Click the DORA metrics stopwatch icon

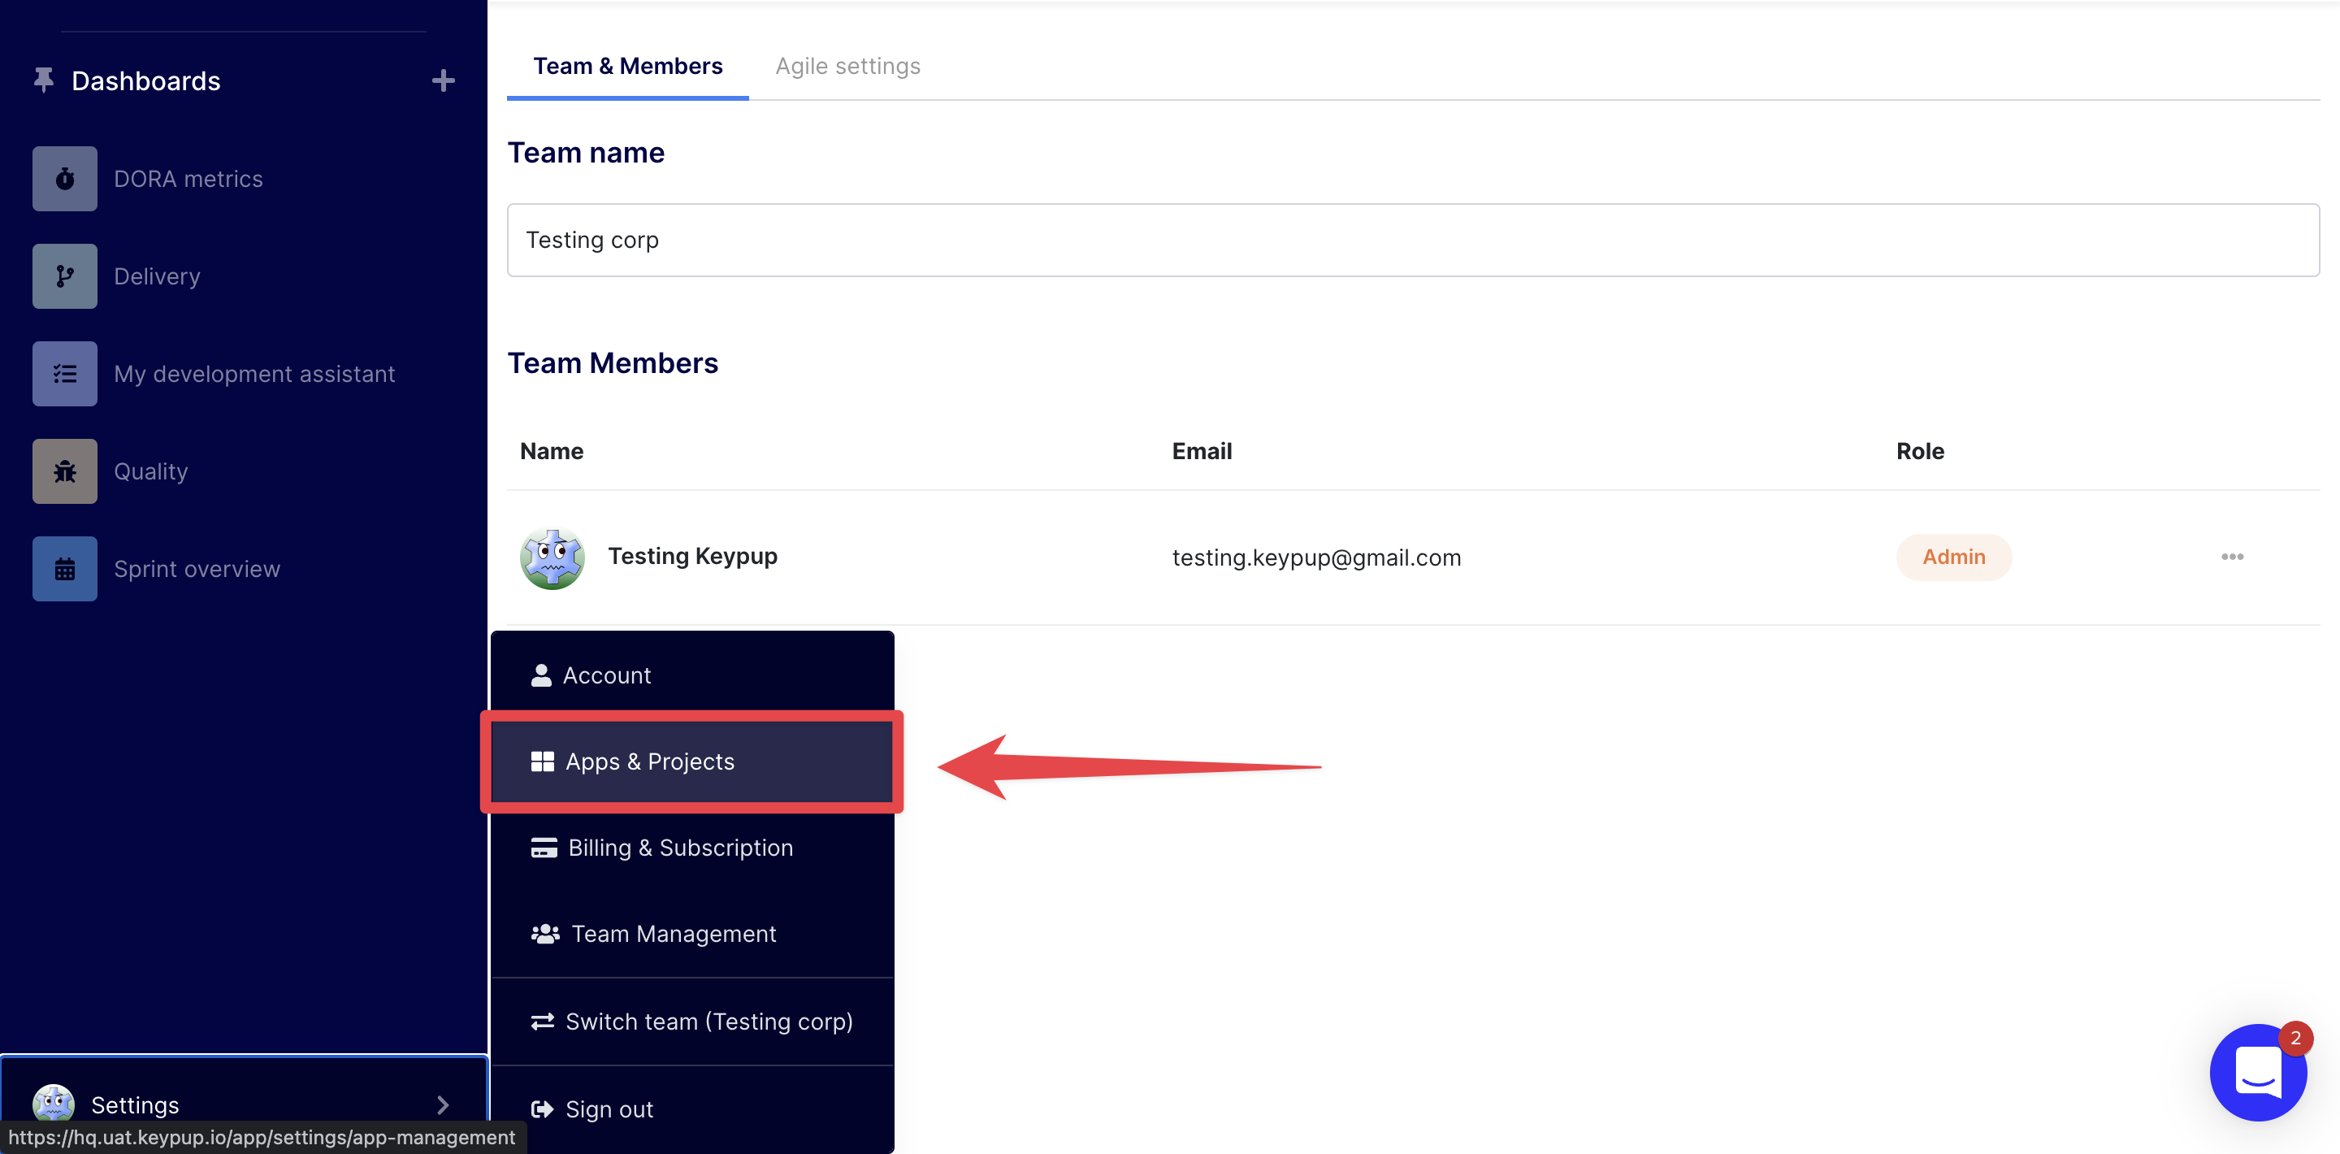coord(64,178)
